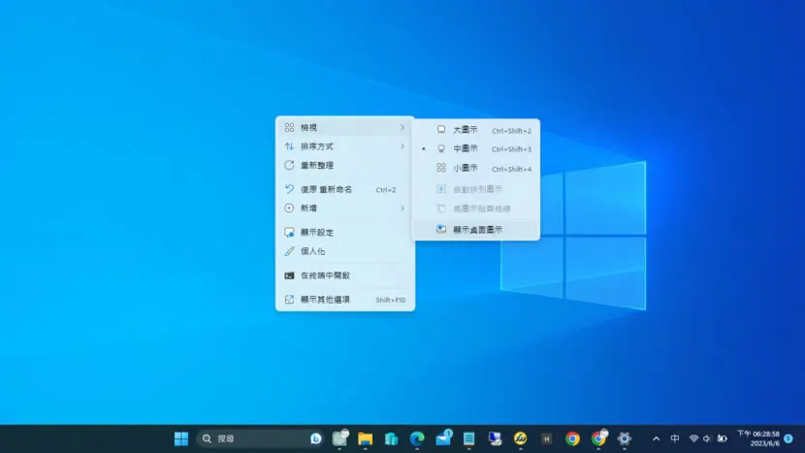Open the Settings gear on the taskbar
The width and height of the screenshot is (805, 453).
(x=625, y=438)
